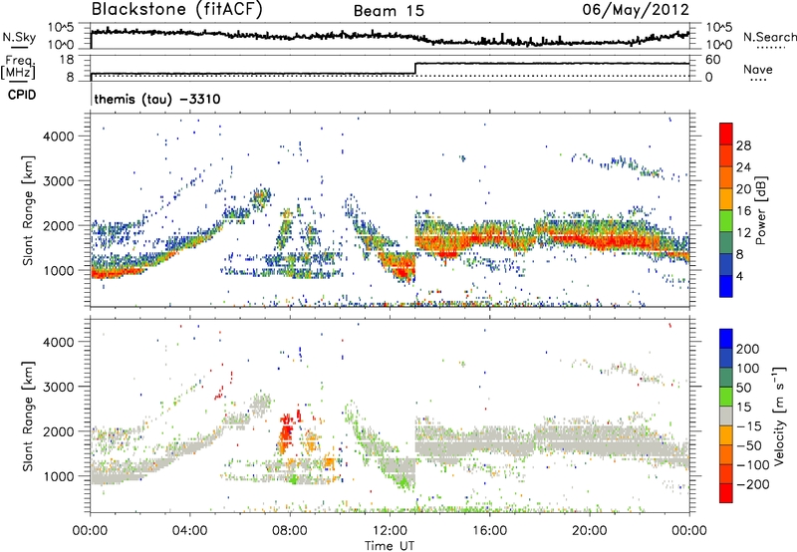
Task: Click the "-15" label on the Velocity colorbar
Action: pyautogui.click(x=749, y=425)
